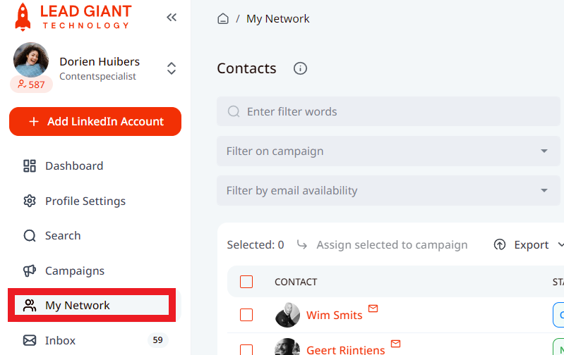
Task: Collapse sidebar with double-chevron icon
Action: [x=172, y=17]
